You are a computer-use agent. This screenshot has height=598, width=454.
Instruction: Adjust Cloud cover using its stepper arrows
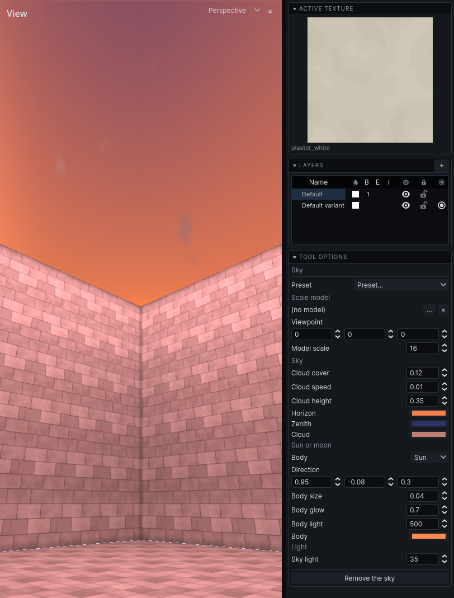click(x=444, y=373)
